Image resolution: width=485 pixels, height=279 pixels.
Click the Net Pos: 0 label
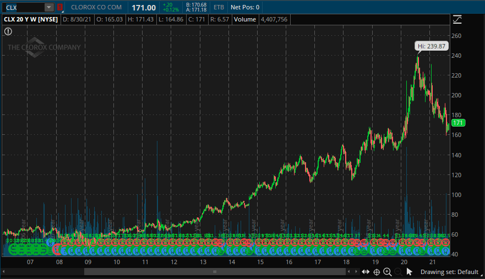pos(245,7)
